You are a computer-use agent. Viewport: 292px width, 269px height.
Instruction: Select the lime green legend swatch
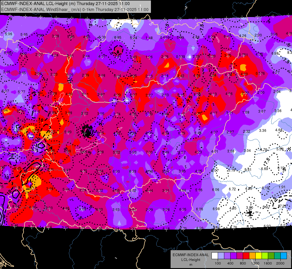(265, 256)
